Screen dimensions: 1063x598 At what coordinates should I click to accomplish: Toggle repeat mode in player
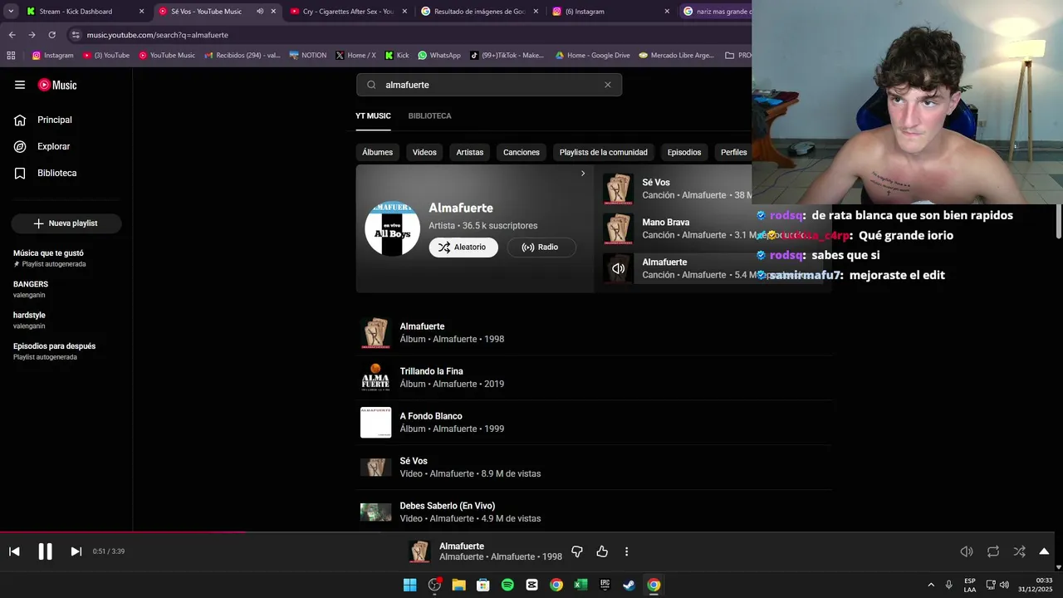[993, 551]
